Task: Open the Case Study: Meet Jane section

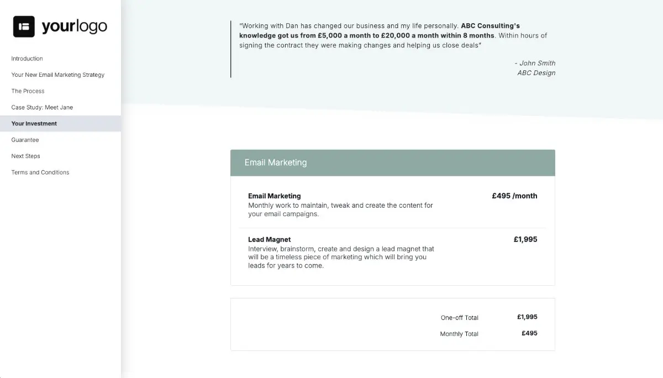Action: point(41,107)
